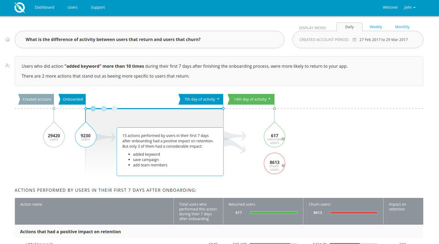Viewport: 439px width, 244px height.
Task: Open the Dashboard menu item
Action: click(44, 7)
